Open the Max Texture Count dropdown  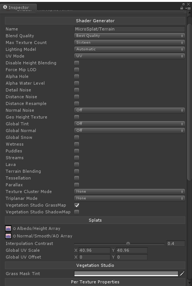coord(130,43)
